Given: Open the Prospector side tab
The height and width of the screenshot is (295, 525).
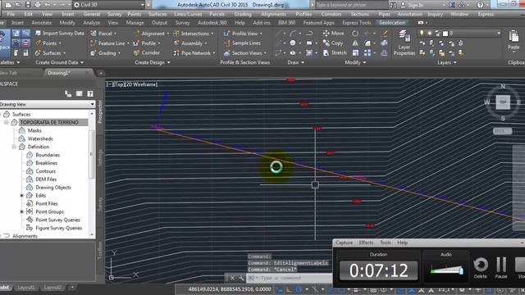Looking at the screenshot, I should point(100,111).
